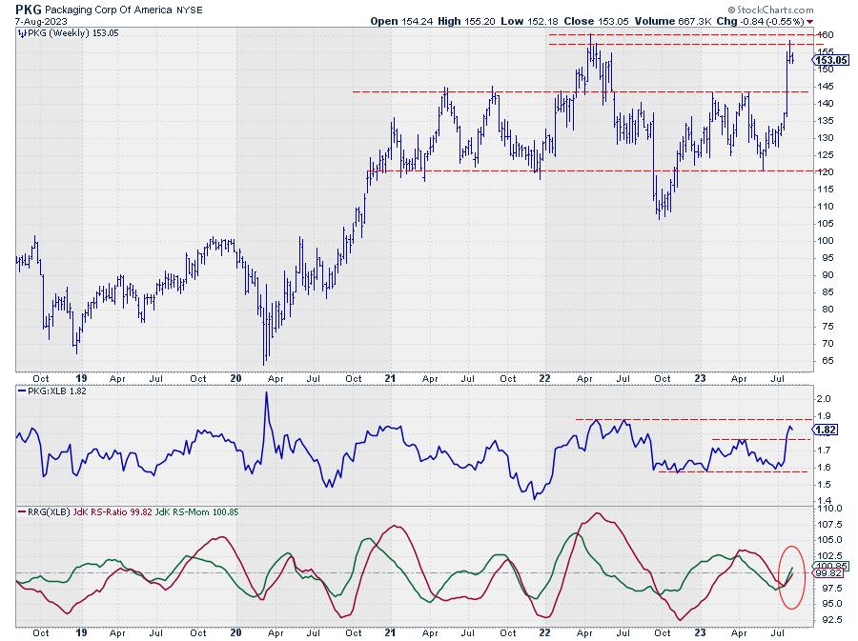The height and width of the screenshot is (641, 858).
Task: Click the boxed 153.05 last-price tag on the price axis
Action: pos(831,61)
